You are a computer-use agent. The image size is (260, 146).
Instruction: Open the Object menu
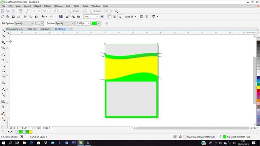pyautogui.click(x=37, y=6)
